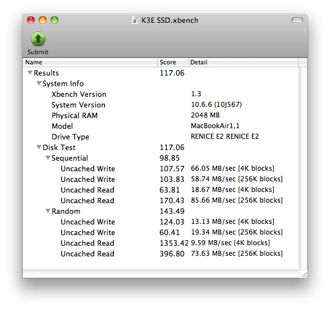330x309 pixels.
Task: Click the Results label
Action: tap(46, 73)
